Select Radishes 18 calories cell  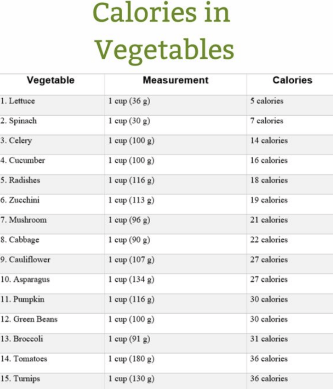269,180
